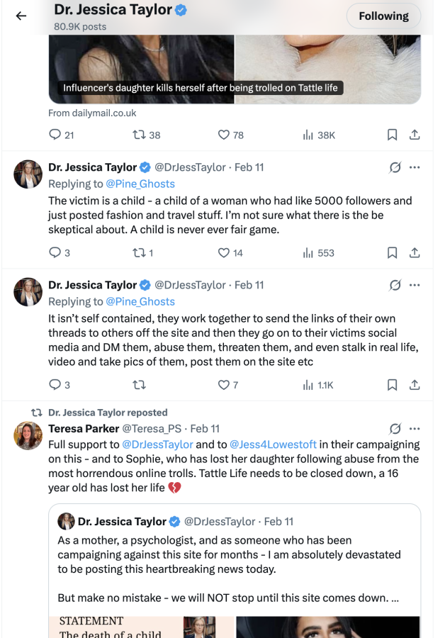
Task: Bookmark the Daily Mail article post
Action: pyautogui.click(x=392, y=135)
